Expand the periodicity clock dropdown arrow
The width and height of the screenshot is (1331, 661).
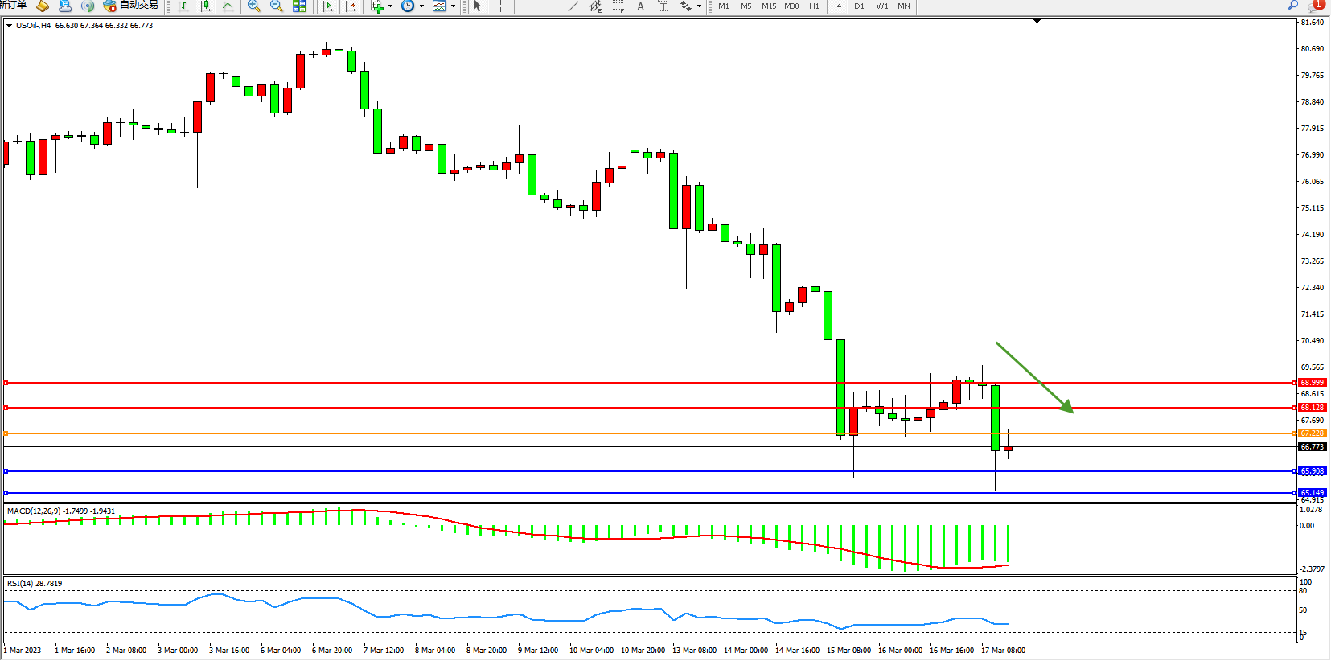421,6
